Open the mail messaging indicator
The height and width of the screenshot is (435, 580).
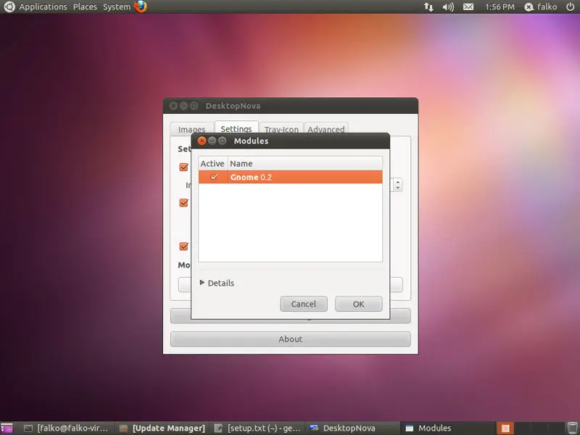coord(468,7)
